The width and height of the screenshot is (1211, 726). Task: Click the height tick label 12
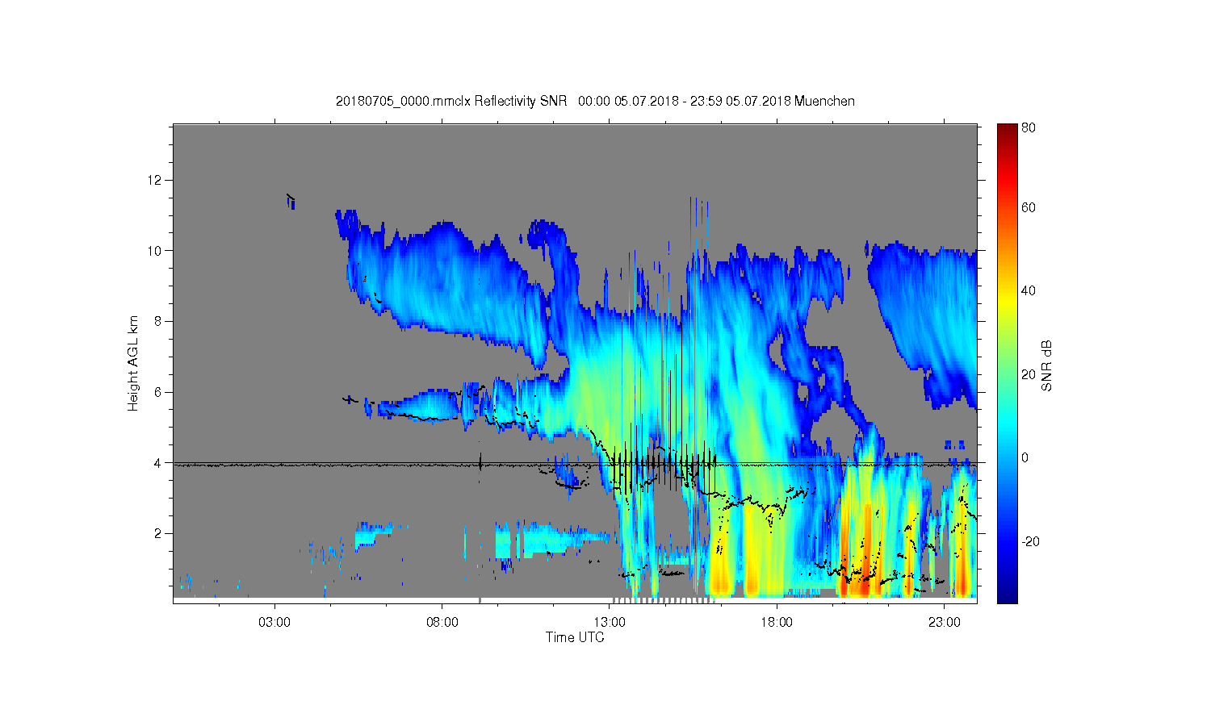(157, 179)
